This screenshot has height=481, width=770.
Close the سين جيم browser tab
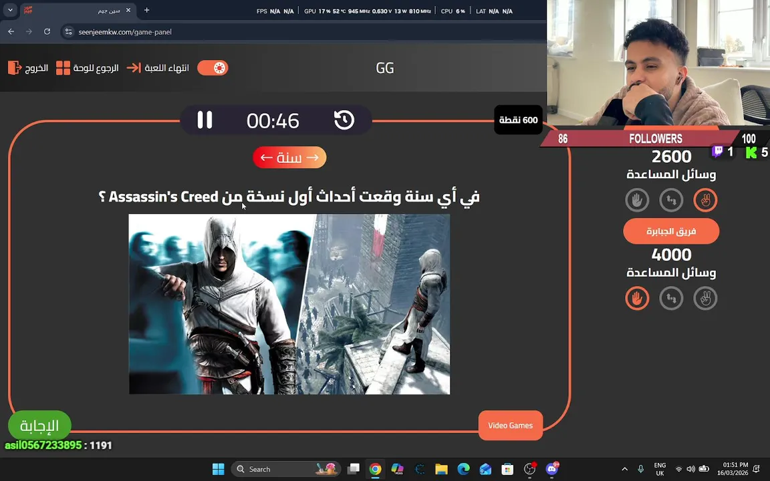[128, 10]
